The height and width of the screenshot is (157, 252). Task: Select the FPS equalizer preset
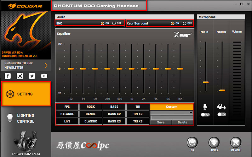[67, 107]
